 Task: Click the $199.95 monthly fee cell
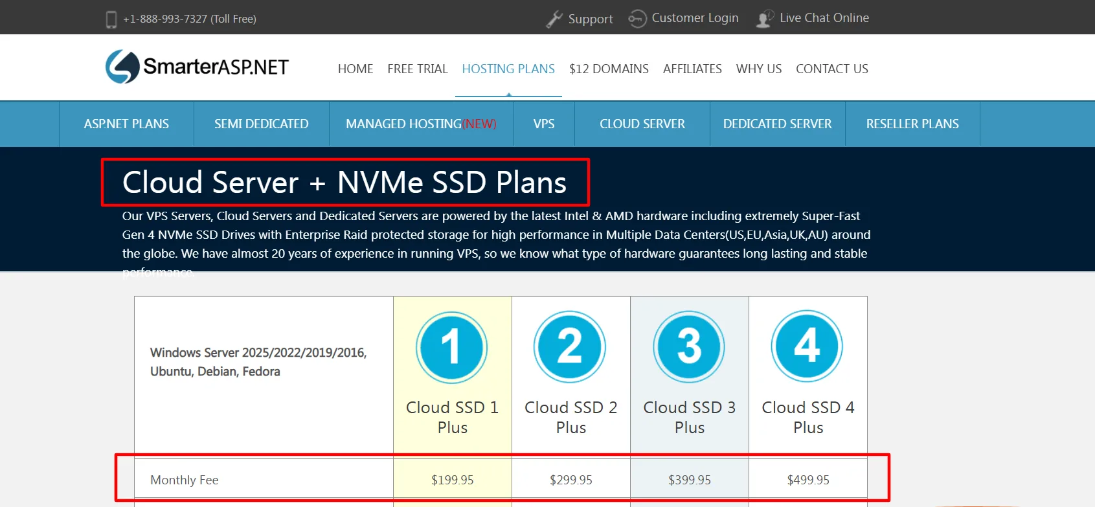click(x=453, y=480)
